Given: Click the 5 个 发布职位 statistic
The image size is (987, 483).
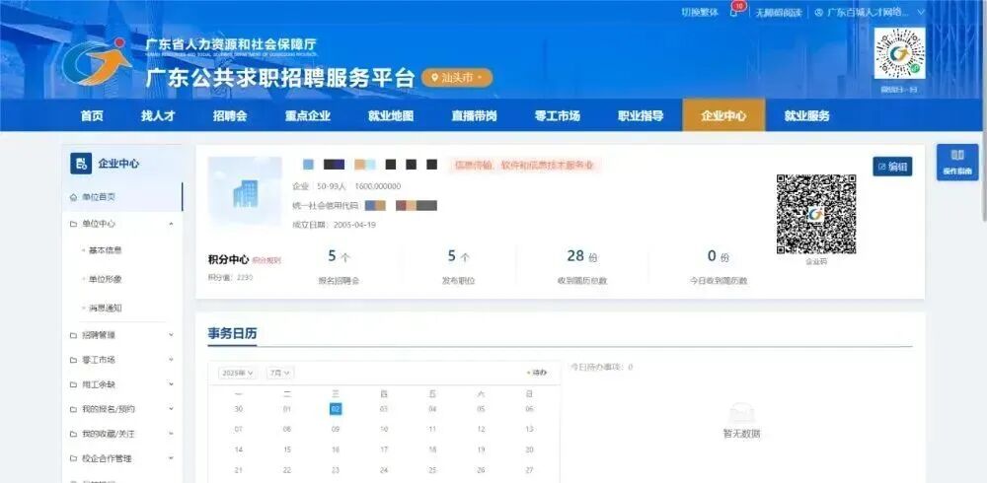Looking at the screenshot, I should [x=458, y=267].
